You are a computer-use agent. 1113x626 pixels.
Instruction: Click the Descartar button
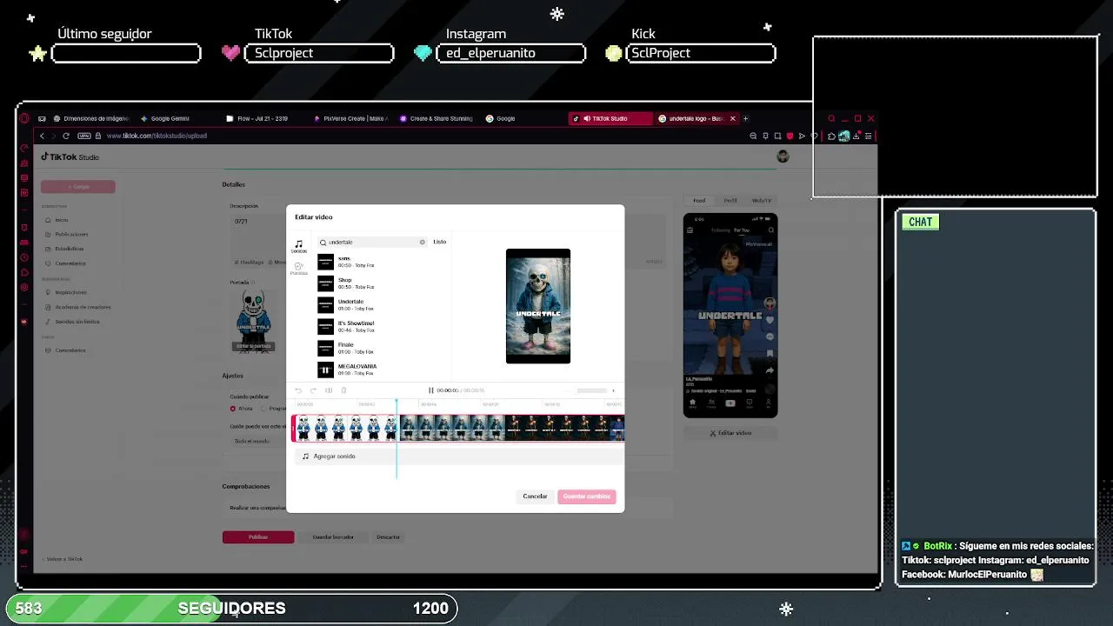pyautogui.click(x=388, y=537)
